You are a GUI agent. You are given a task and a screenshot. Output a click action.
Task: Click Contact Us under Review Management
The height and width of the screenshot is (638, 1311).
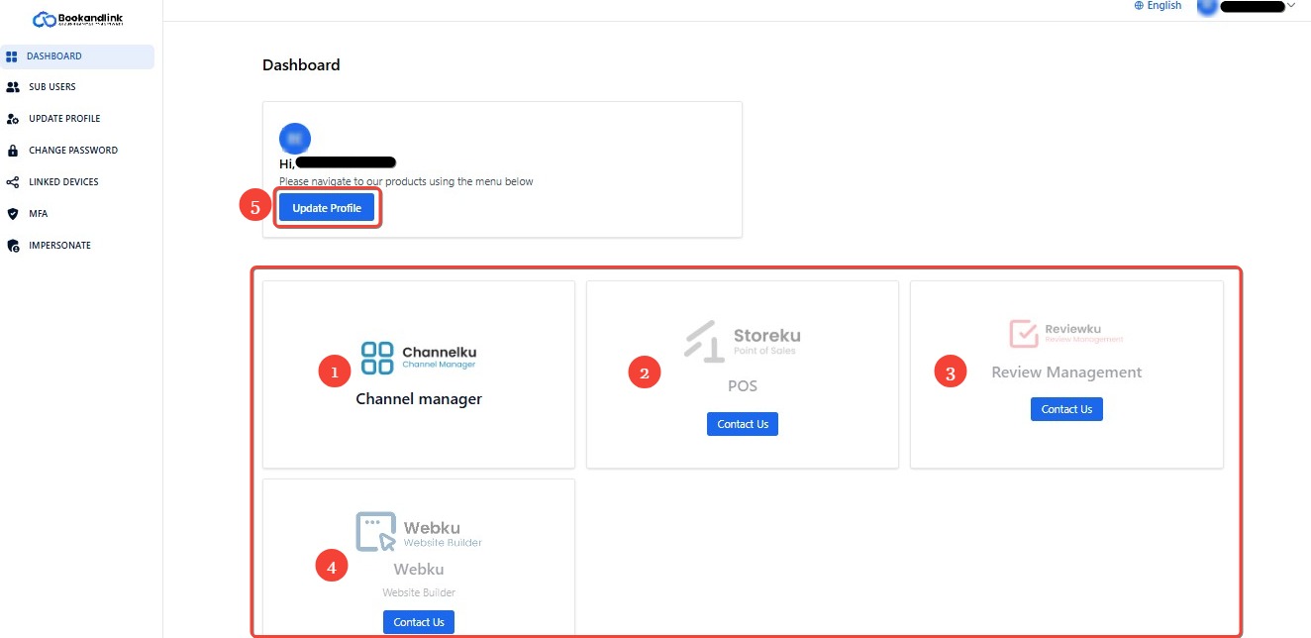pyautogui.click(x=1066, y=409)
